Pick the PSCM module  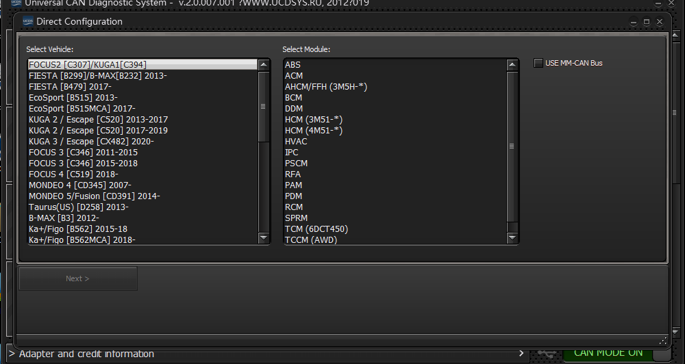pyautogui.click(x=395, y=164)
